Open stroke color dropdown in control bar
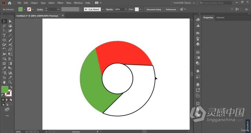The width and height of the screenshot is (251, 133). point(33,9)
